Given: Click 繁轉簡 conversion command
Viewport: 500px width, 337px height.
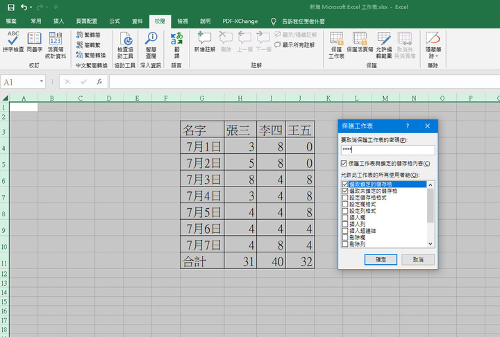Looking at the screenshot, I should [x=88, y=35].
